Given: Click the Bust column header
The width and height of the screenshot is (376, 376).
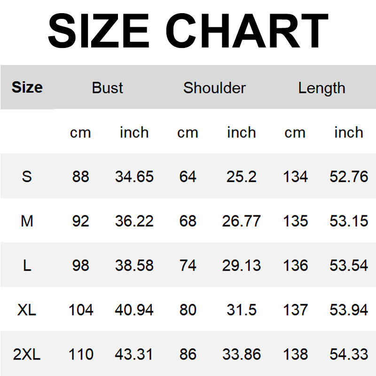Looking at the screenshot, I should (108, 88).
